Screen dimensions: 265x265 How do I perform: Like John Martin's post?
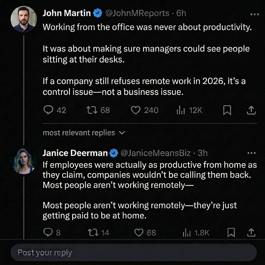(145, 110)
